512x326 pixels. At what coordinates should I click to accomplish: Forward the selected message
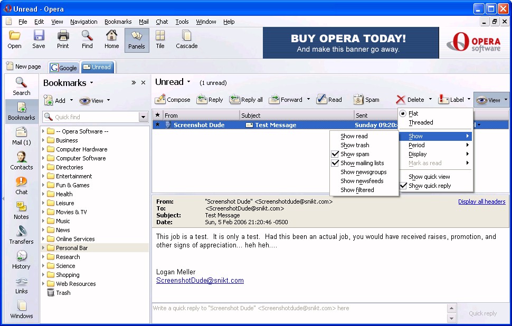[286, 100]
